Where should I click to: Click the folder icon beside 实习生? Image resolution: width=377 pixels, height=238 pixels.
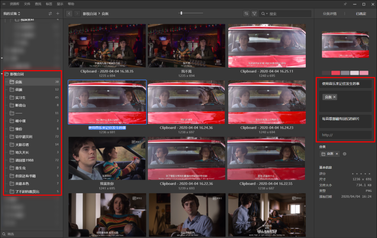pos(12,97)
